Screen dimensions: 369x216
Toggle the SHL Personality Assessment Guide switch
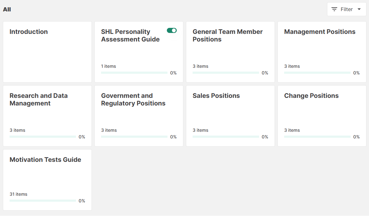(x=172, y=30)
